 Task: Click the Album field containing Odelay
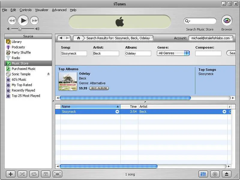(x=138, y=53)
